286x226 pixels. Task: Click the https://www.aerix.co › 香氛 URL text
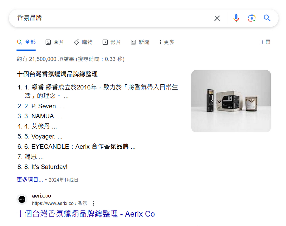point(59,203)
